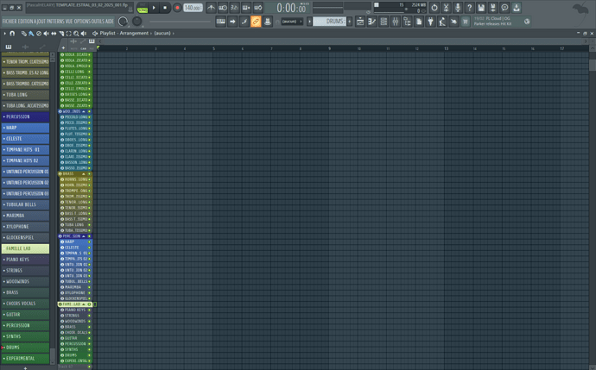Open the Piano roll view icon
596x370 pixels.
pyautogui.click(x=371, y=22)
